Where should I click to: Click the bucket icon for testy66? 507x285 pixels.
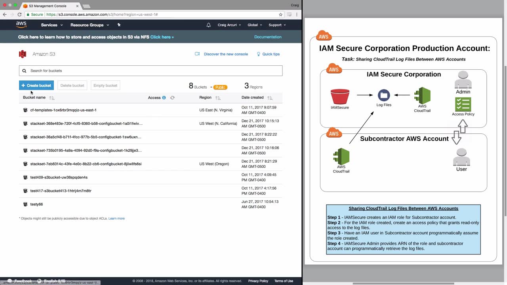tap(25, 204)
